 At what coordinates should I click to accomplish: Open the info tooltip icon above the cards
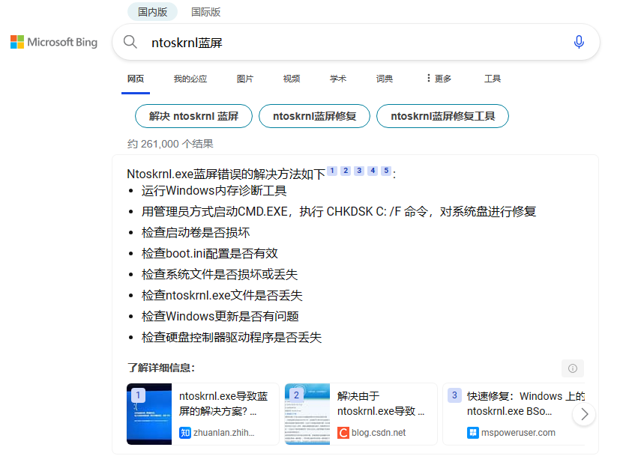click(573, 368)
